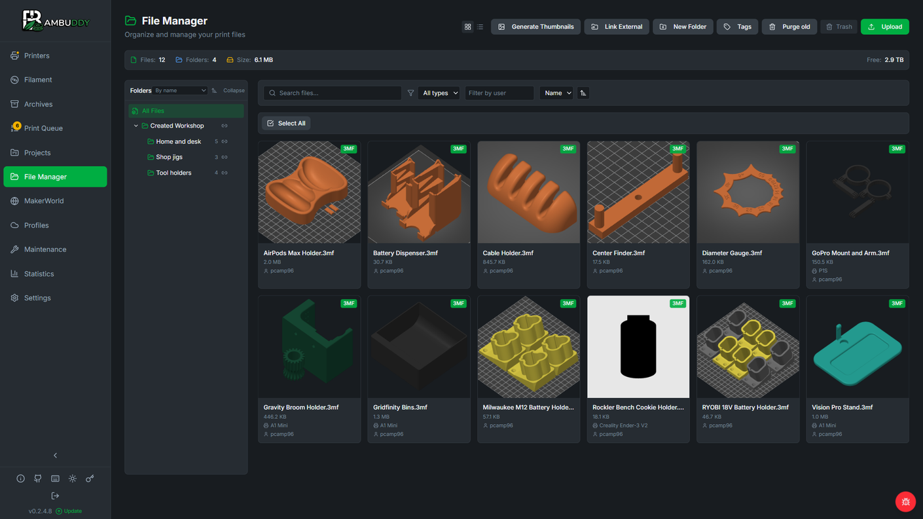Click link icon beside Created Workshop folder
923x519 pixels.
tap(225, 126)
